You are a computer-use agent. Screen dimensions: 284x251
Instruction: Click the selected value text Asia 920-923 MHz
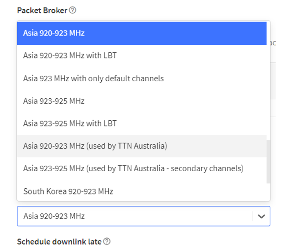(54, 216)
